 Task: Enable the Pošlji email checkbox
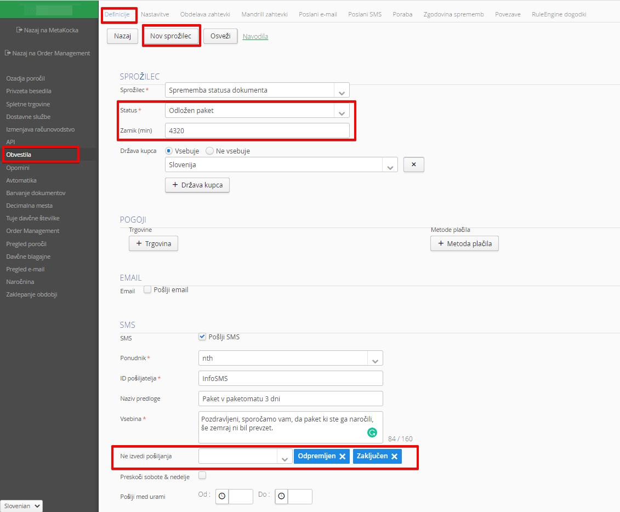tap(147, 290)
